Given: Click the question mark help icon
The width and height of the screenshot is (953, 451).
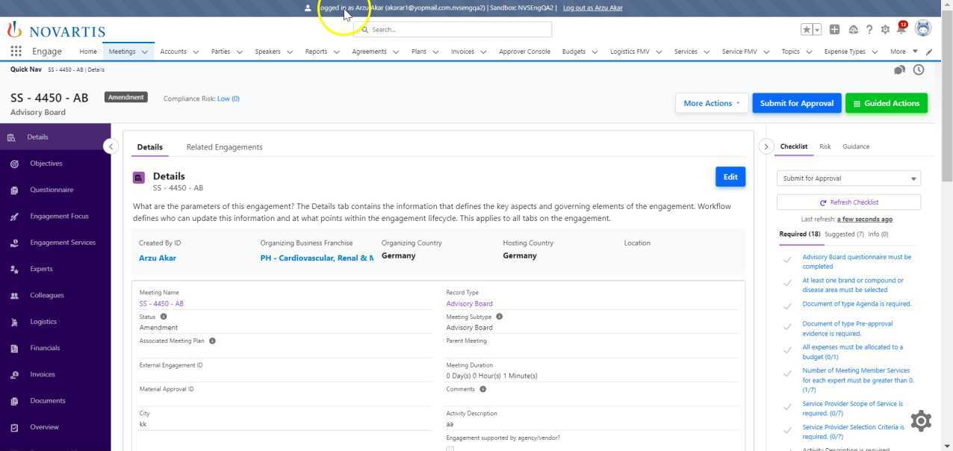Looking at the screenshot, I should click(x=869, y=30).
